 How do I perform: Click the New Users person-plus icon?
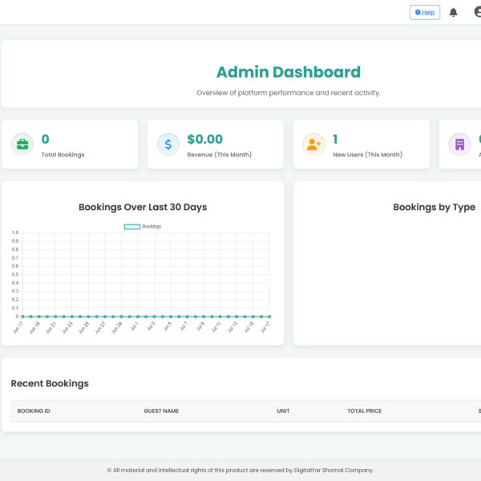[x=313, y=144]
